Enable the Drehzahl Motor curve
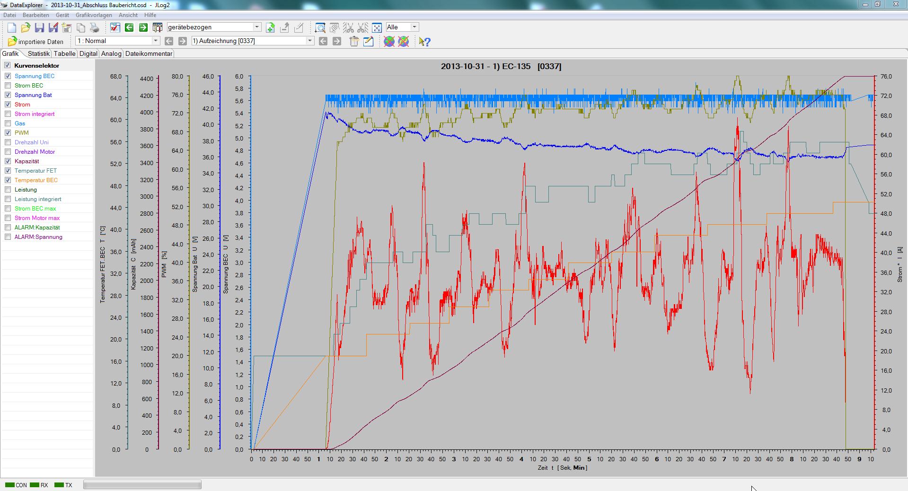The height and width of the screenshot is (491, 908). 8,151
